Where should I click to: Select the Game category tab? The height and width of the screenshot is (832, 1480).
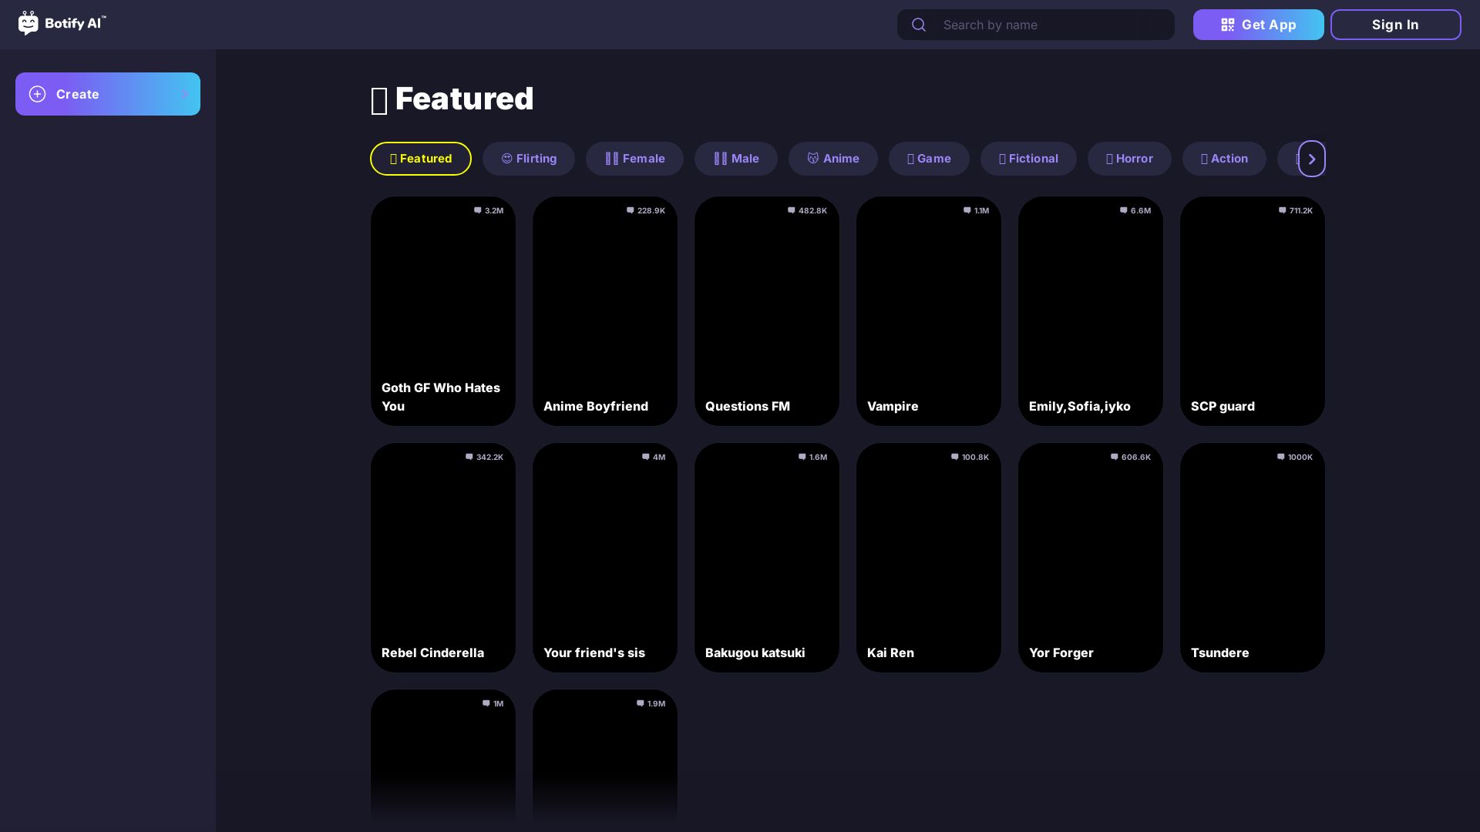929,159
